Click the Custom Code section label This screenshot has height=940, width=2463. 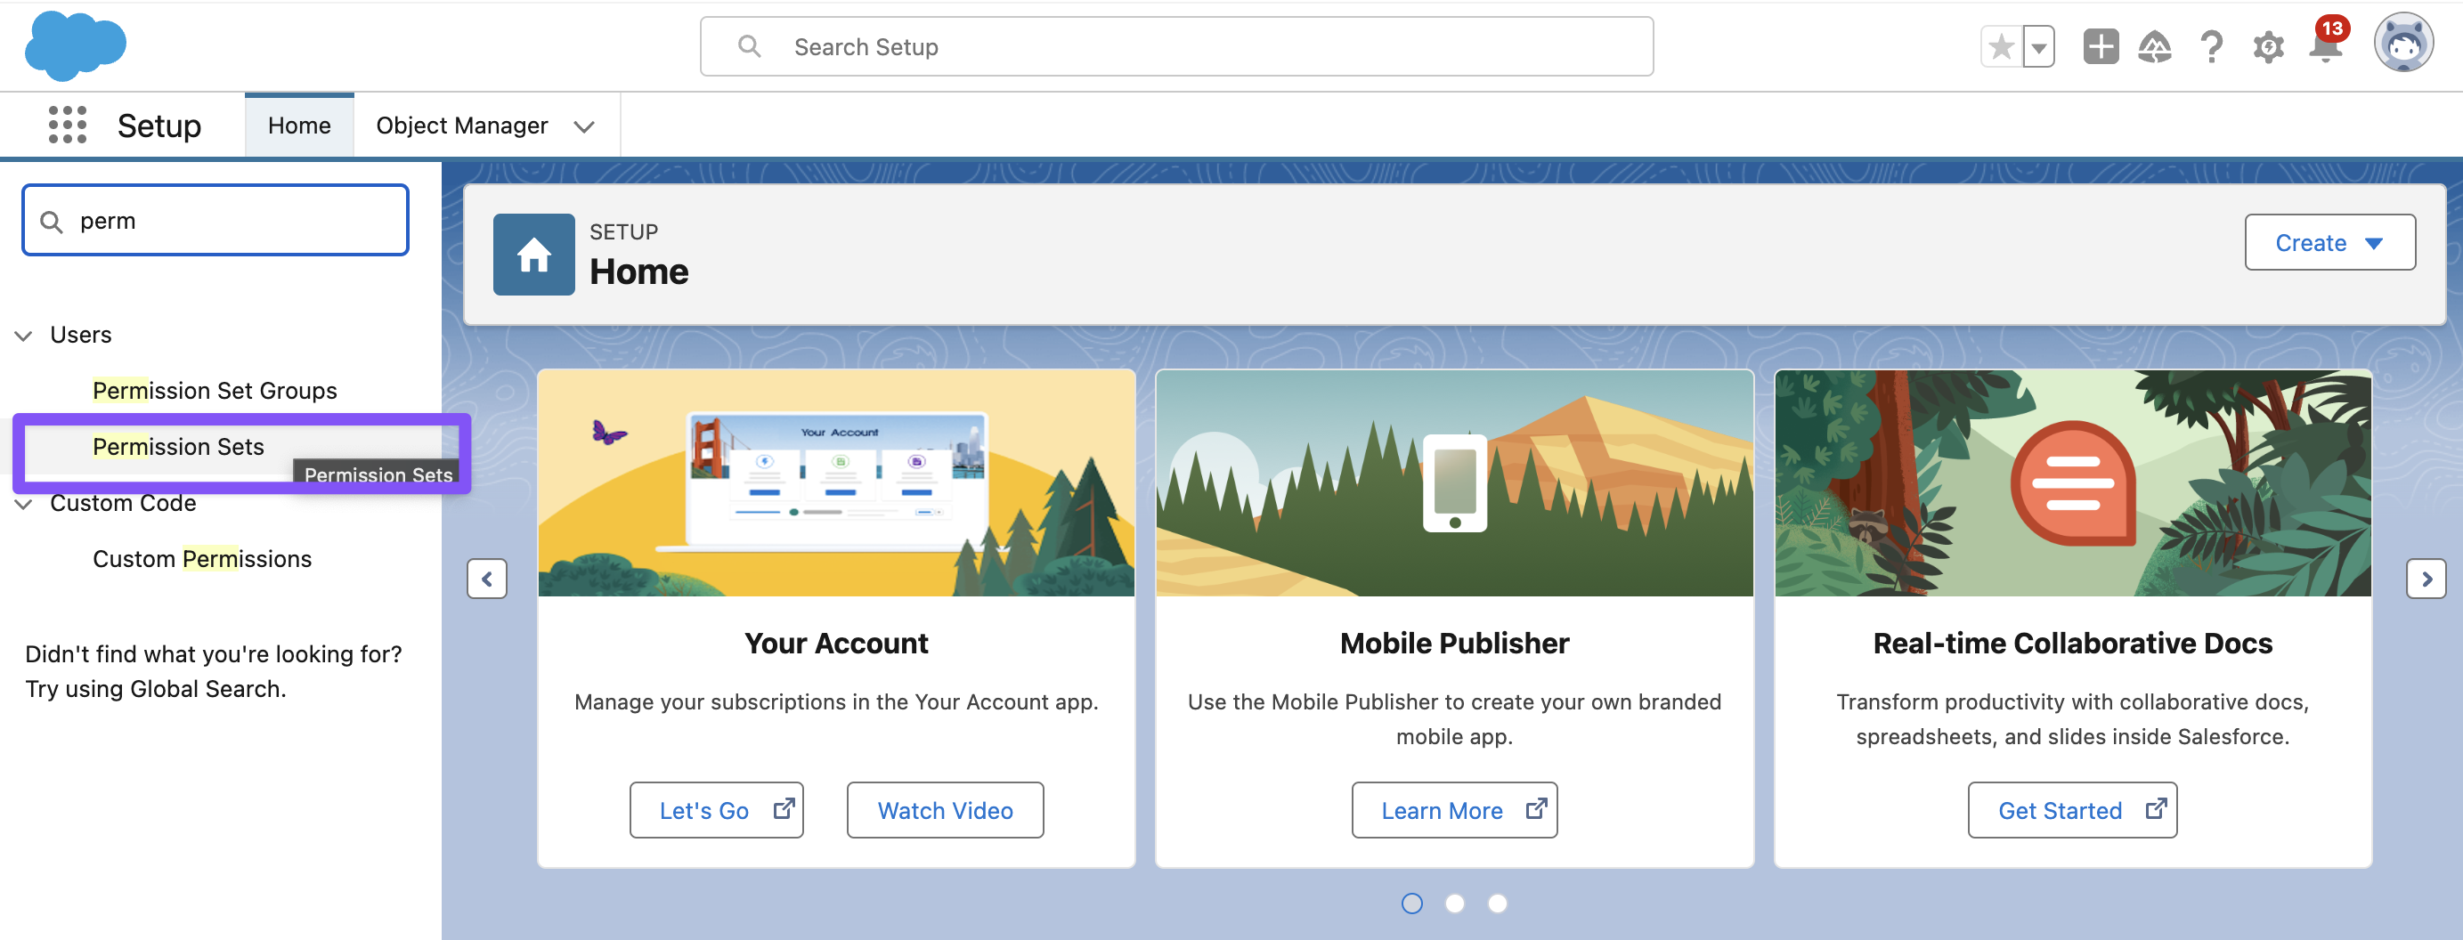(124, 504)
